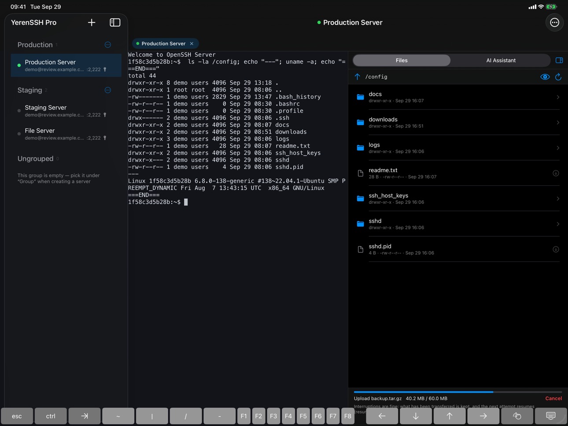
Task: Tap the right arrow key
Action: [483, 416]
